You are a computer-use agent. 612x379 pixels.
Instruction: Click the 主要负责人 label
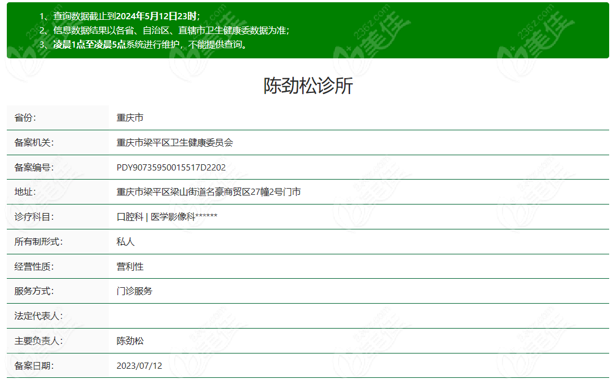point(38,341)
